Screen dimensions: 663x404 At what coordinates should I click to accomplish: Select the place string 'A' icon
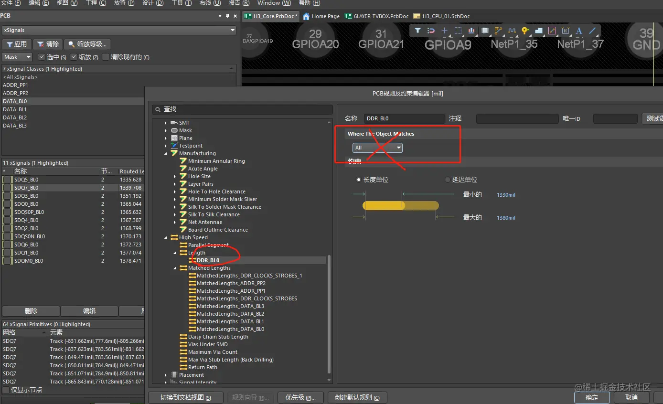click(x=579, y=31)
